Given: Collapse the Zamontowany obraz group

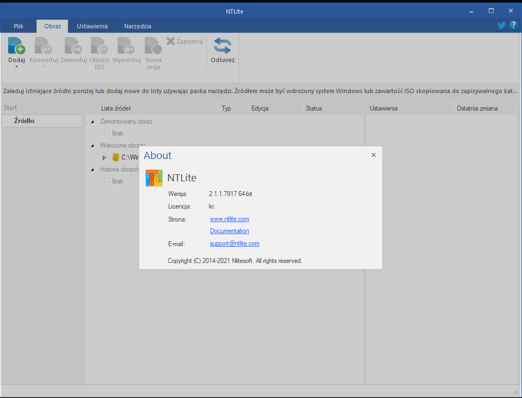Looking at the screenshot, I should [93, 122].
